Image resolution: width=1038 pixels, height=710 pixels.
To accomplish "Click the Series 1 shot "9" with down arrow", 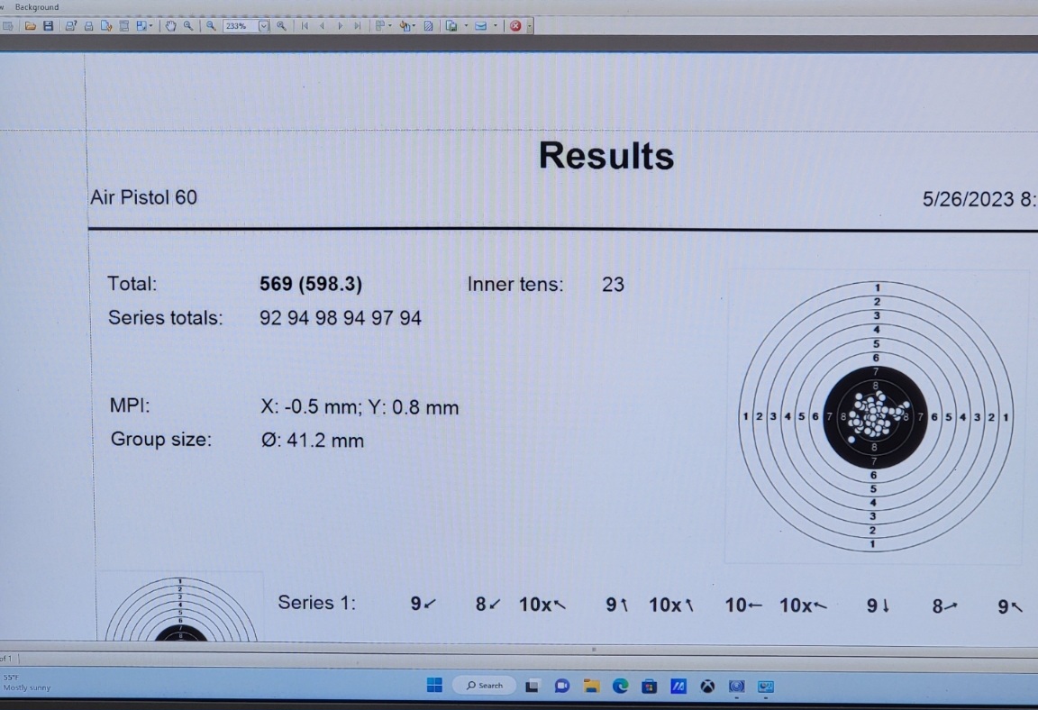I will pos(879,605).
